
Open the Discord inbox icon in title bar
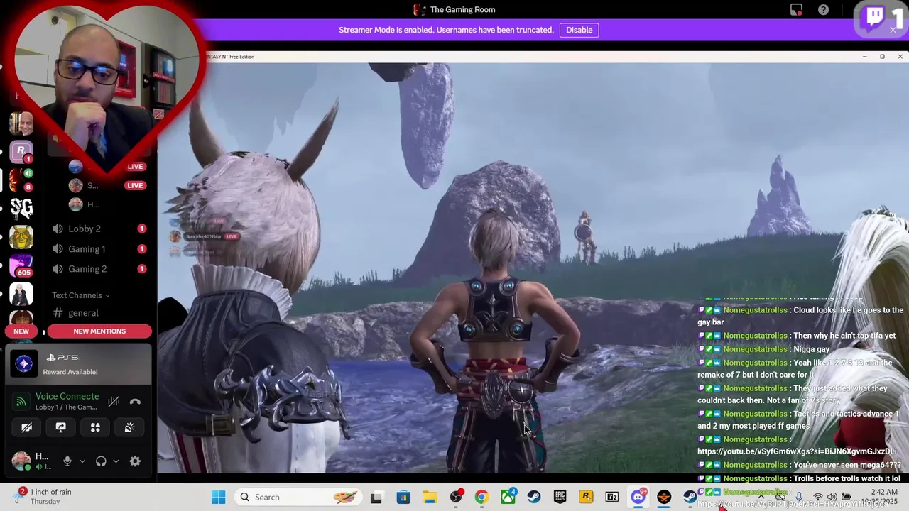click(796, 10)
